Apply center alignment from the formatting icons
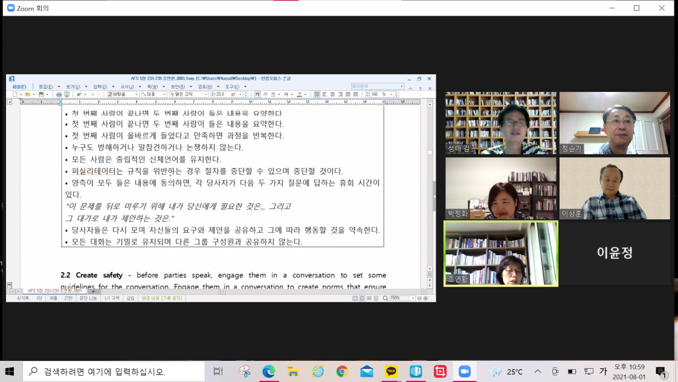678x382 pixels. tap(331, 94)
